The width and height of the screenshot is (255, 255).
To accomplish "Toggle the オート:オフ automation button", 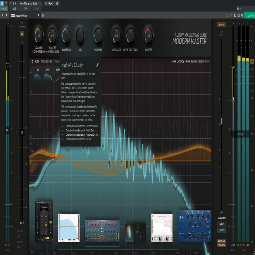I will (4, 9).
